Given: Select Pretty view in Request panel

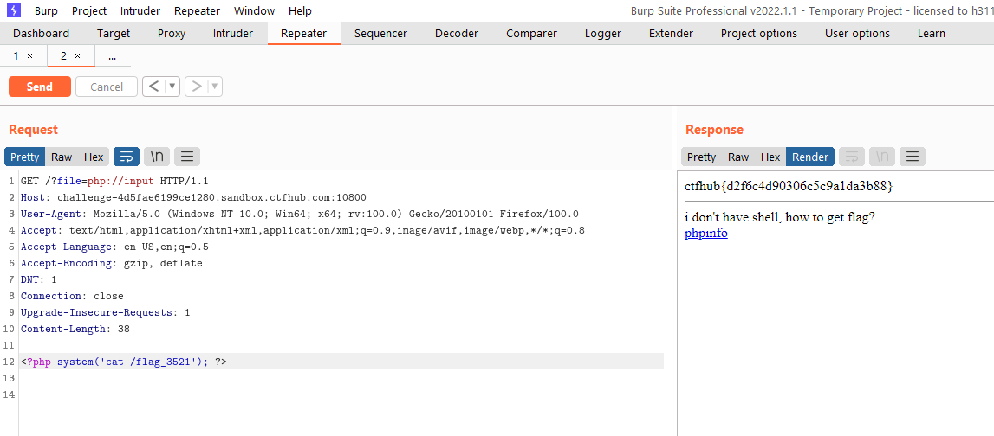Looking at the screenshot, I should click(25, 157).
